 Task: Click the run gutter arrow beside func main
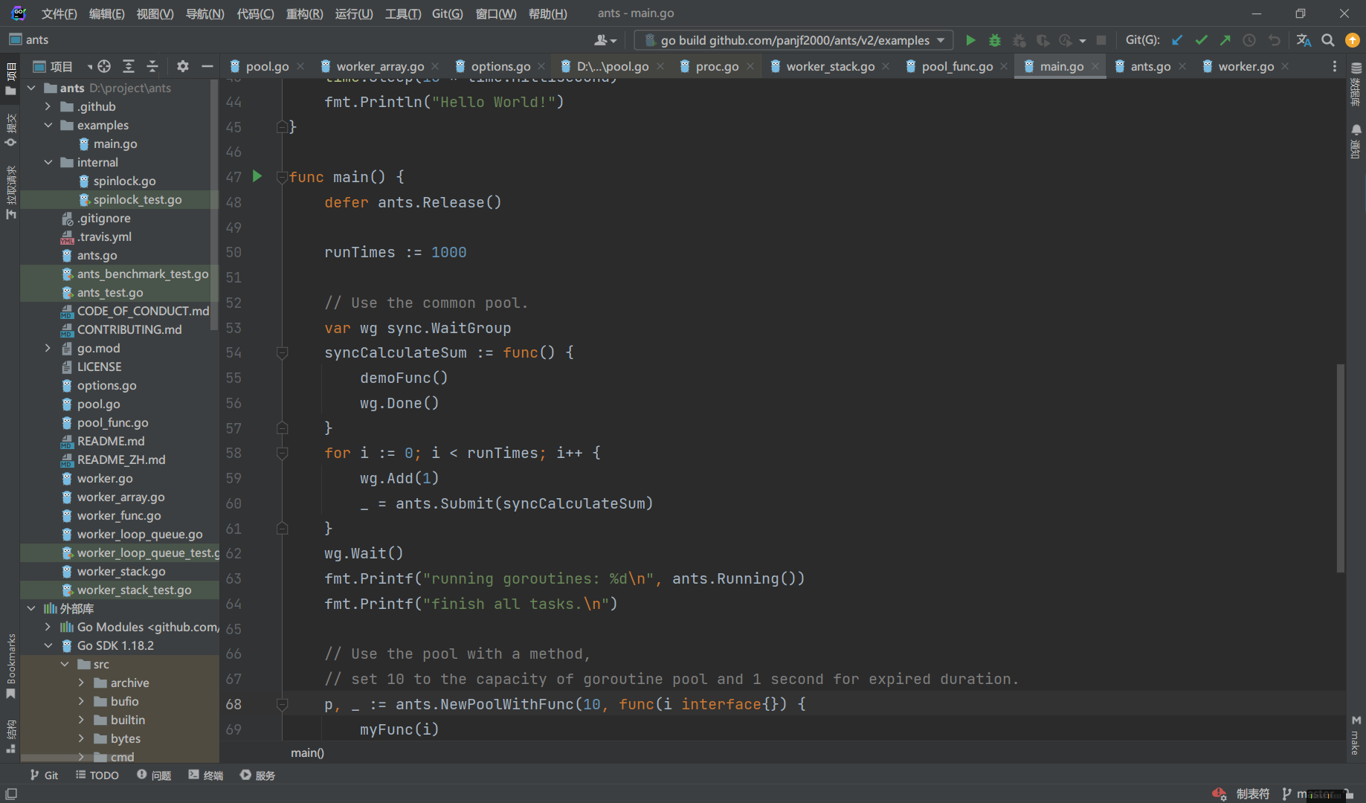(257, 176)
